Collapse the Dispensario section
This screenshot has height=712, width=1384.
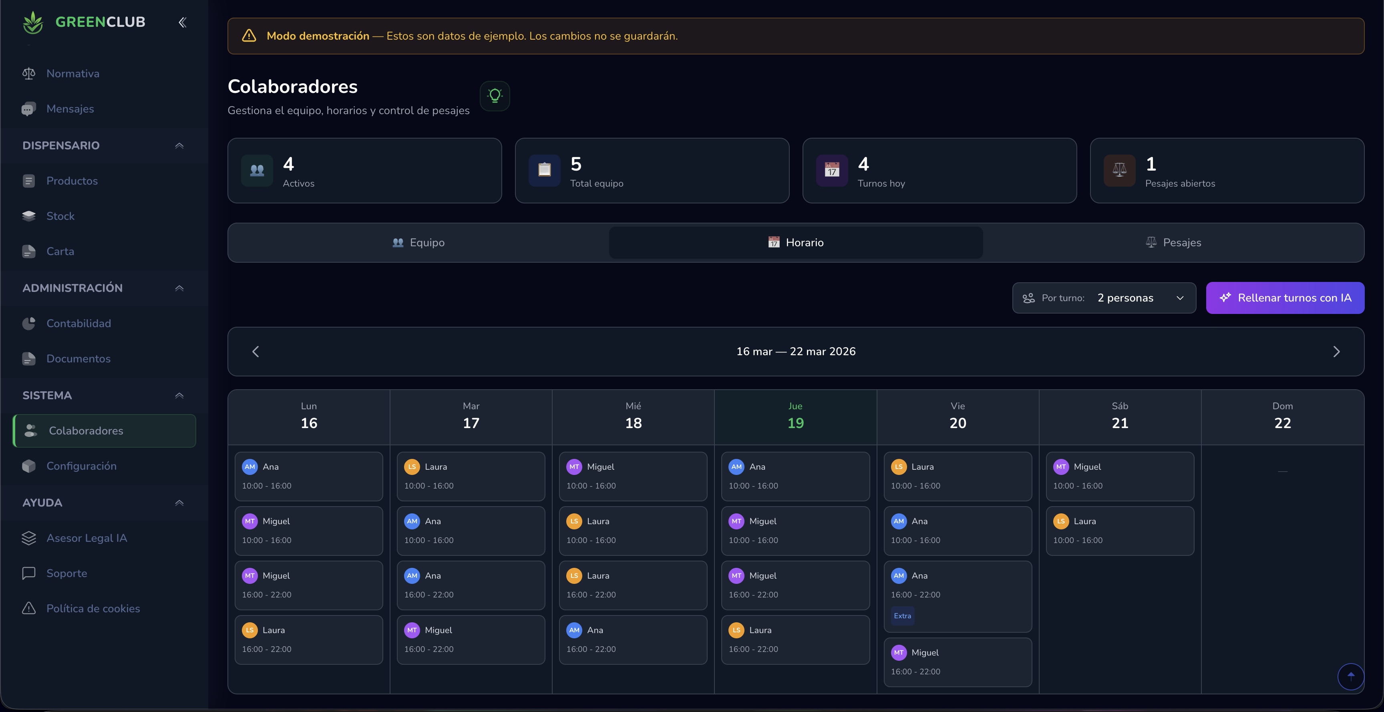(x=179, y=146)
